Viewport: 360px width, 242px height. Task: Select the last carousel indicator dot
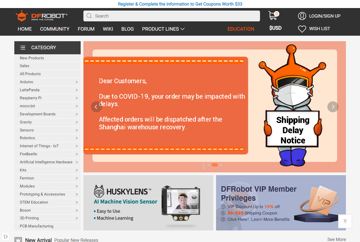click(221, 165)
